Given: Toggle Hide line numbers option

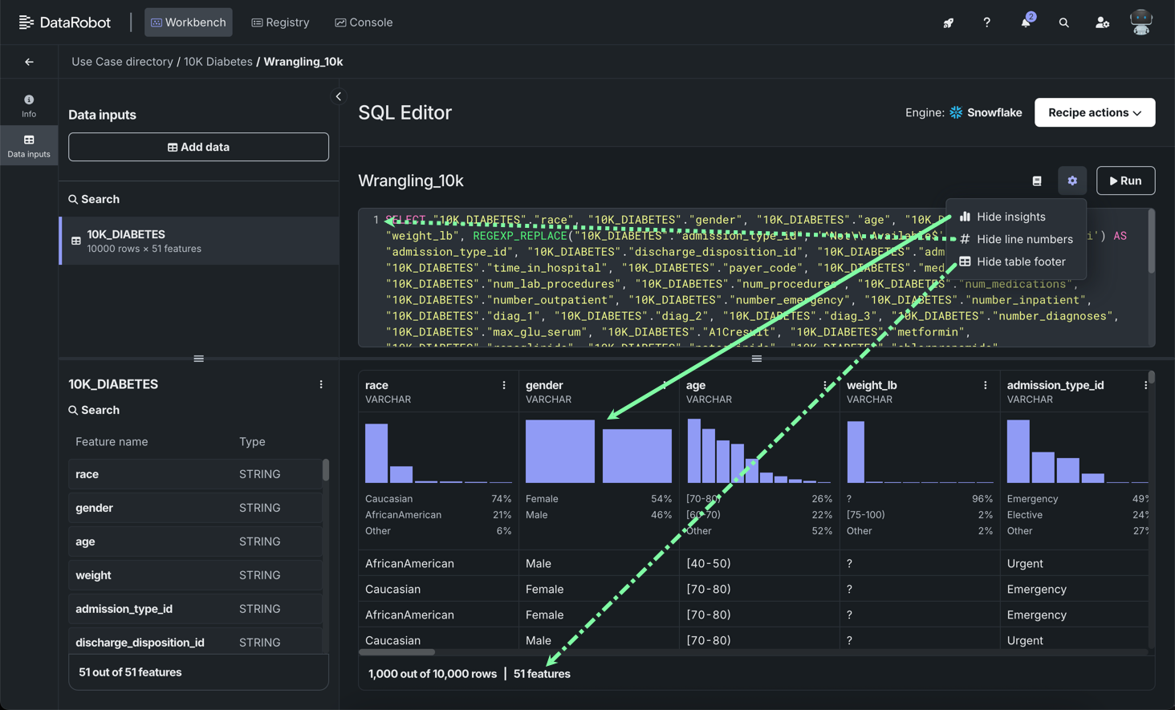Looking at the screenshot, I should point(1023,239).
